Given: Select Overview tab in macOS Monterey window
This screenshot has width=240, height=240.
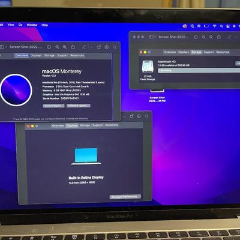Looking at the screenshot, I should point(22,55).
